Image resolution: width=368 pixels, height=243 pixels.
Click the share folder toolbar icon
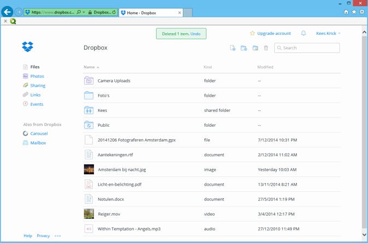[x=255, y=48]
